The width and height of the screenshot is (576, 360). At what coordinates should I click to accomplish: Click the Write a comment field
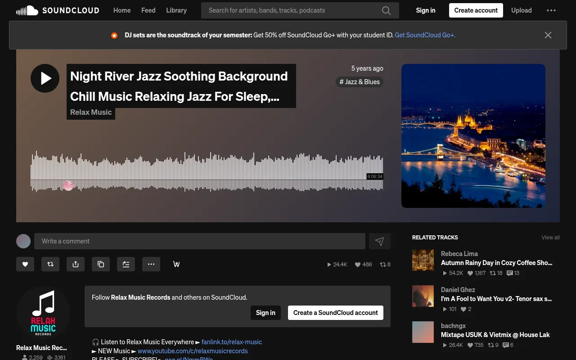click(200, 241)
